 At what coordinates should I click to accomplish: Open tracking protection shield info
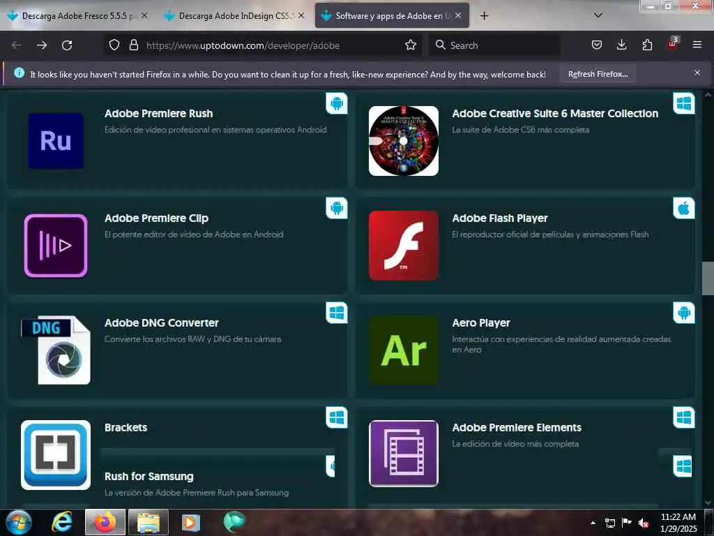tap(114, 45)
